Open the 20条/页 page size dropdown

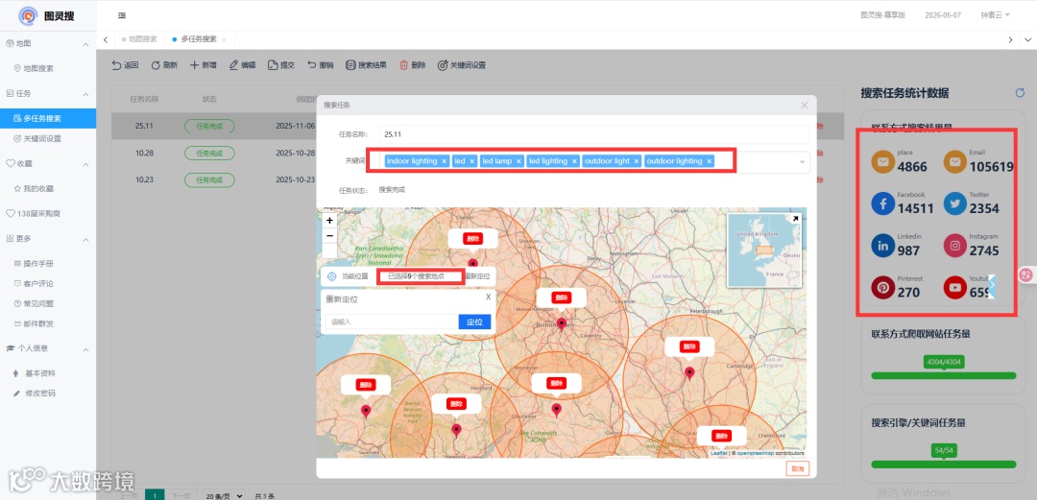click(223, 495)
